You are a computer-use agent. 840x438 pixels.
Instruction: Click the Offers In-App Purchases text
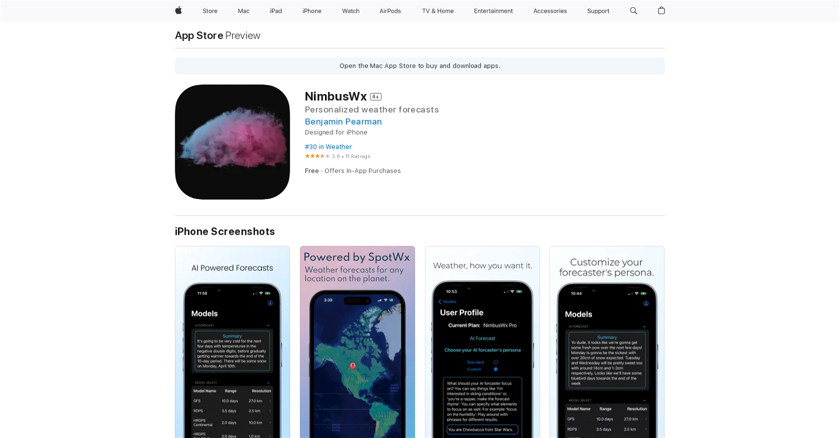coord(363,171)
